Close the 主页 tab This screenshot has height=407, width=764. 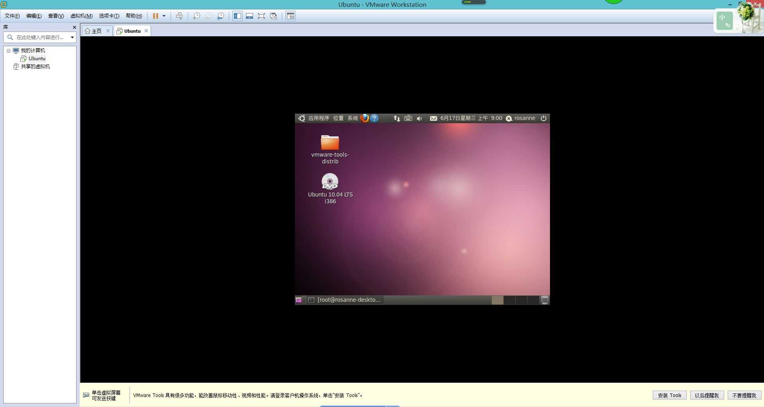(108, 31)
